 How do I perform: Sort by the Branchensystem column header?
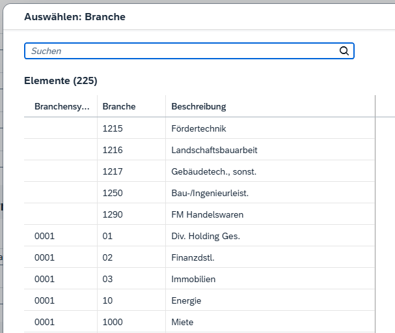pyautogui.click(x=61, y=106)
